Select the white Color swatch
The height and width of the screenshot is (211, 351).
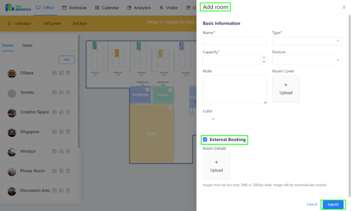point(207,119)
